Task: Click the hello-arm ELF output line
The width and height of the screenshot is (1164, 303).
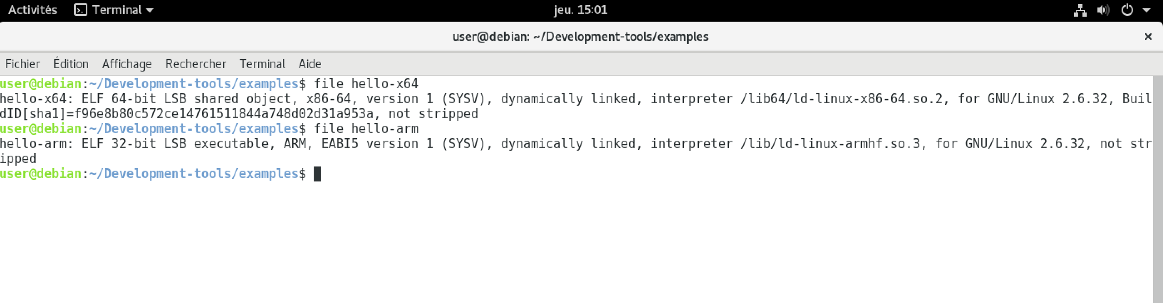Action: [x=576, y=151]
